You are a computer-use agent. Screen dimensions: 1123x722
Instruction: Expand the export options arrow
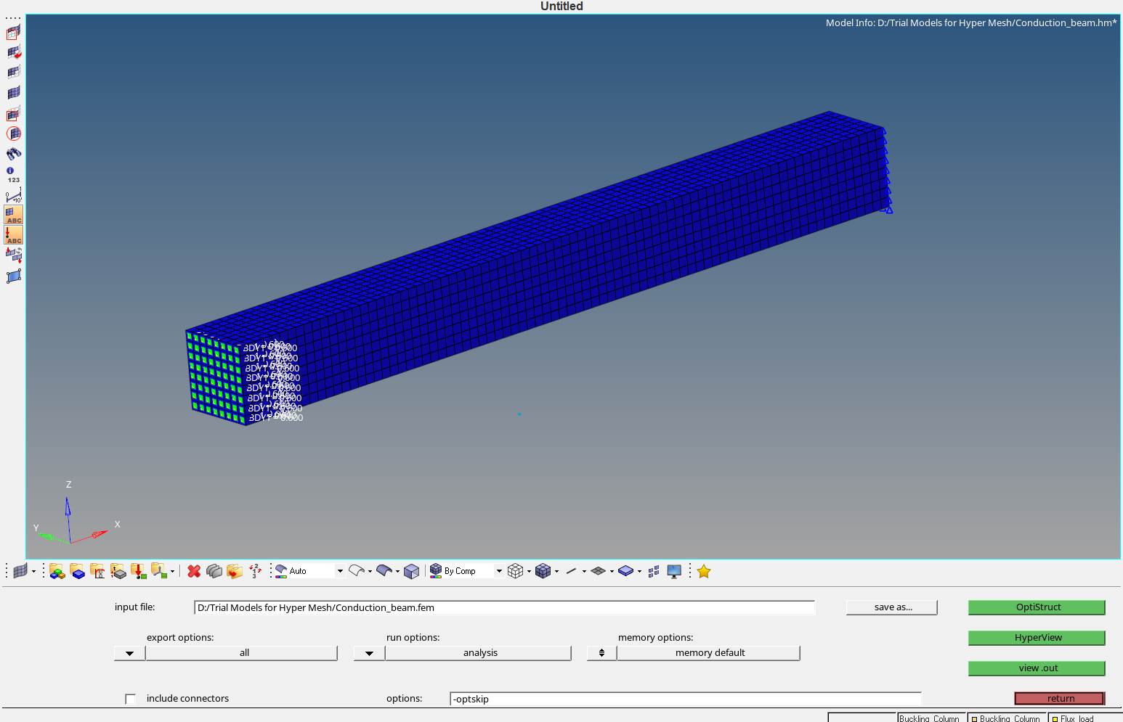click(129, 653)
